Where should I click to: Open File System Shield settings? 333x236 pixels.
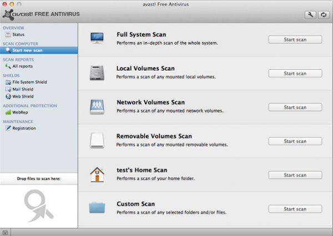pos(29,82)
